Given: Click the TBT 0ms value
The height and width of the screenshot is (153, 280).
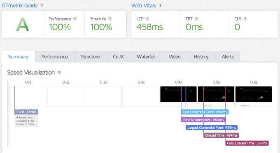Looking at the screenshot, I should click(x=194, y=27).
